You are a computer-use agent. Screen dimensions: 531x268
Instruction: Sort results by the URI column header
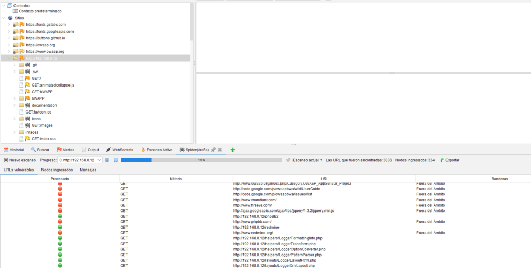tap(324, 179)
